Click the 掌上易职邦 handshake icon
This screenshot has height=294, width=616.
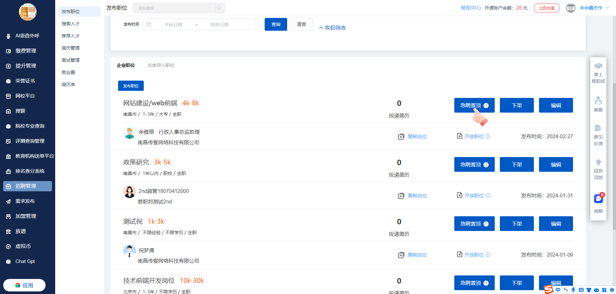pyautogui.click(x=598, y=66)
